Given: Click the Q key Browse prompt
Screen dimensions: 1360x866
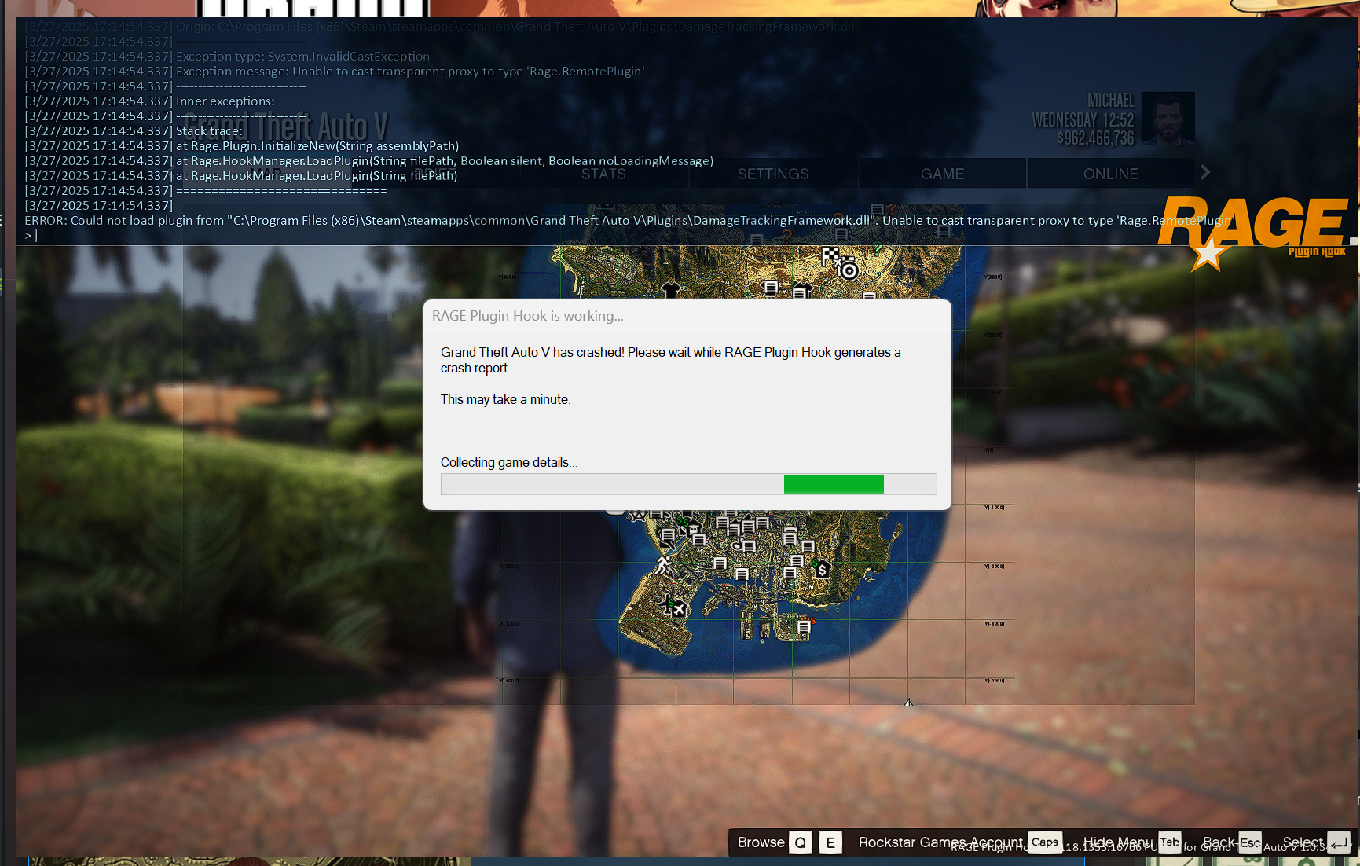Looking at the screenshot, I should click(800, 842).
